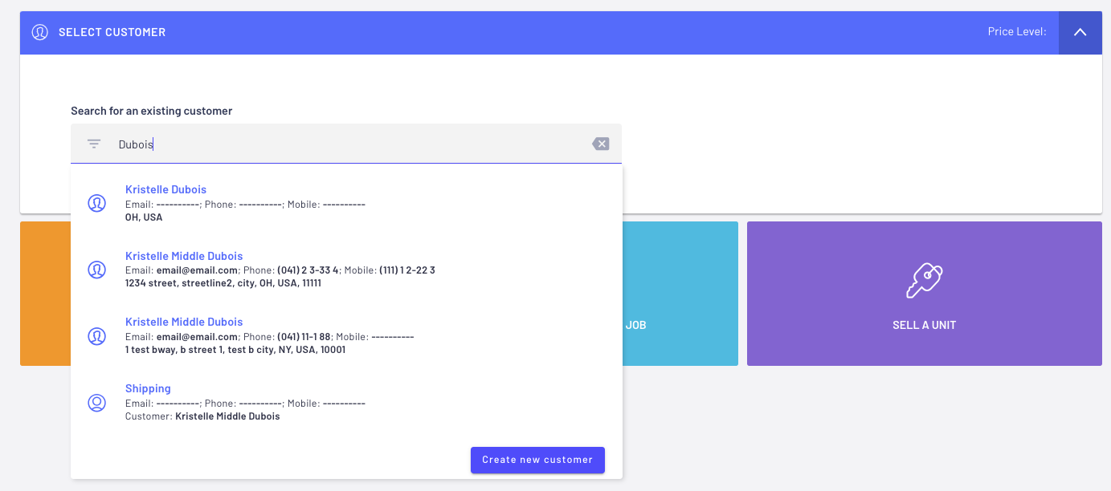Choose Kristelle Middle Dubois at 1234 street
Viewport: 1111px width, 491px height.
(x=346, y=270)
